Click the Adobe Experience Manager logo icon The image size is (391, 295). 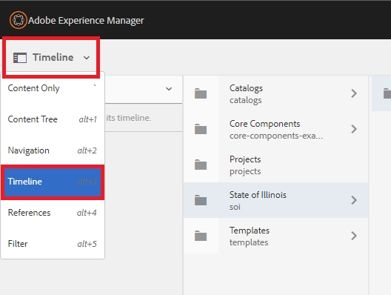19,20
